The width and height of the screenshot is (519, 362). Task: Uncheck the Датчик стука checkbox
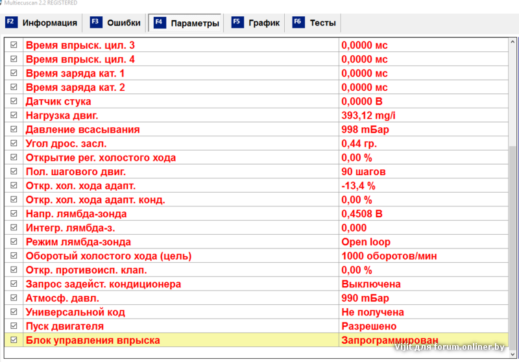click(14, 101)
